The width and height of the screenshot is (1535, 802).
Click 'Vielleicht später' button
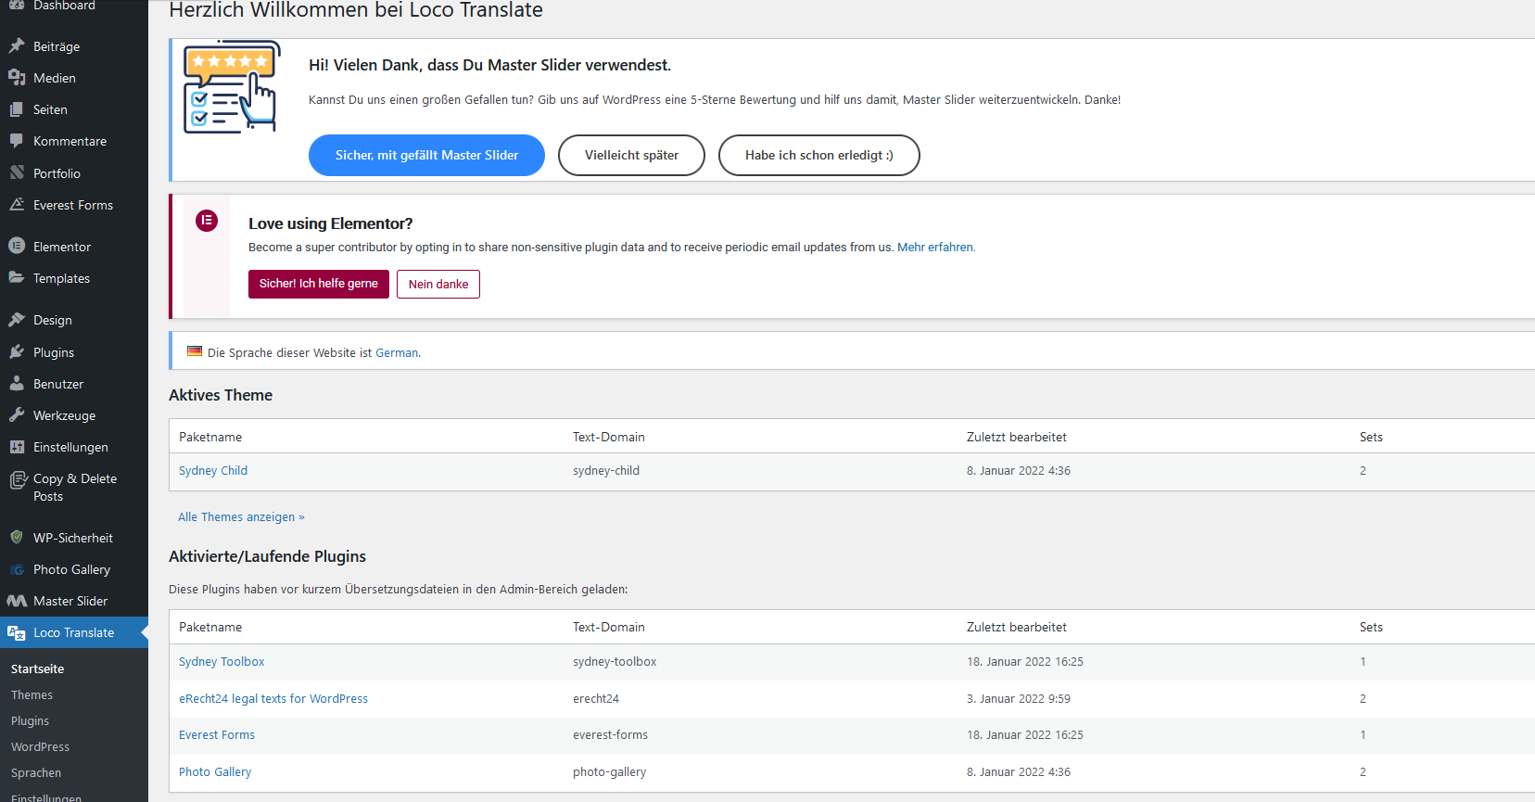click(x=631, y=155)
